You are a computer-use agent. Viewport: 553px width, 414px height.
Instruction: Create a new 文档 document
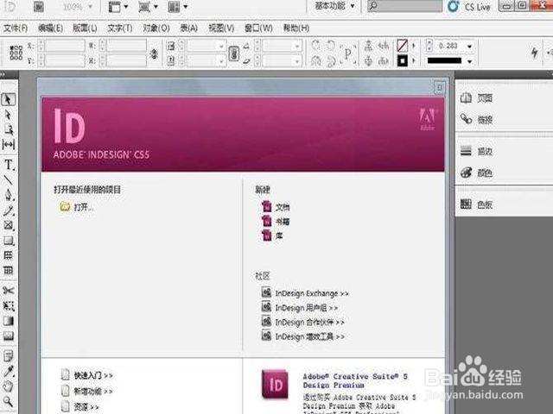(x=276, y=207)
